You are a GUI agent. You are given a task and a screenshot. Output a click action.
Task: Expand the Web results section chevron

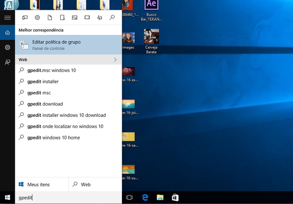(x=115, y=59)
